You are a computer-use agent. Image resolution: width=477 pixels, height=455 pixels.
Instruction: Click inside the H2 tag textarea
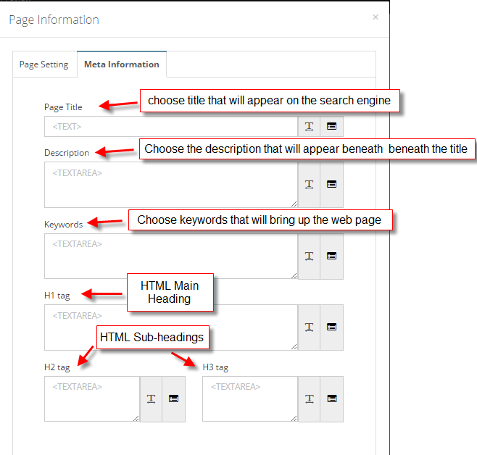coord(92,399)
